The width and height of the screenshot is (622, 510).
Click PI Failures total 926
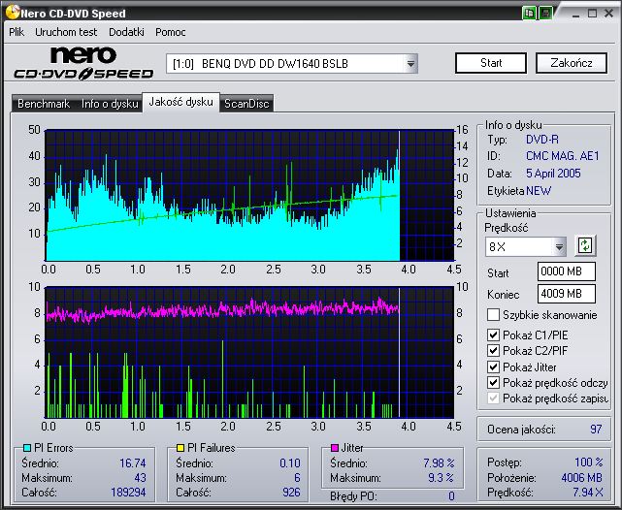click(291, 493)
